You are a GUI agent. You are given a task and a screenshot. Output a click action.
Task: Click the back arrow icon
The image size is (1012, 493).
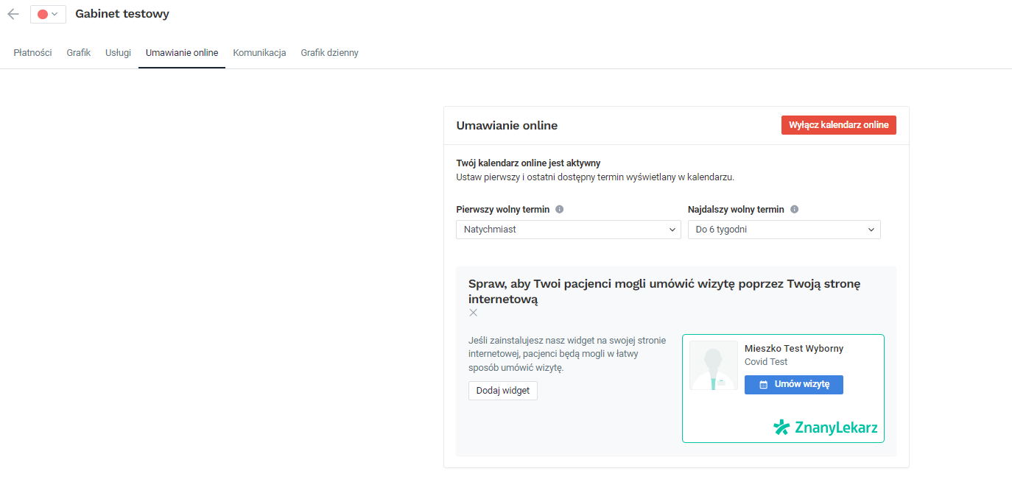coord(13,14)
